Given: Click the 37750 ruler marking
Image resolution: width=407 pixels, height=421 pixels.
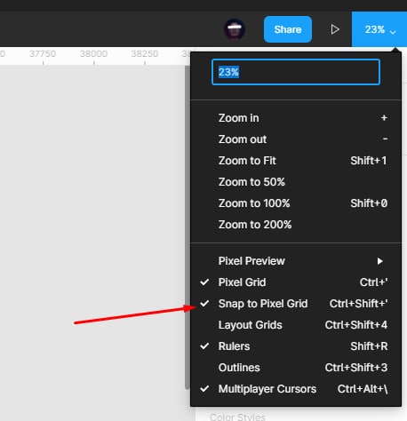Looking at the screenshot, I should coord(43,54).
